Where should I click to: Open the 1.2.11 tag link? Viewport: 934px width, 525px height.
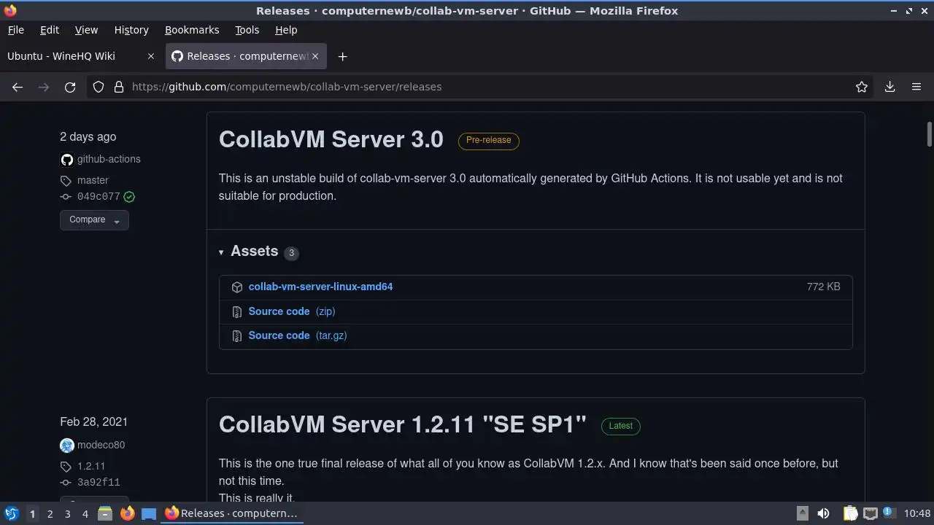click(91, 466)
